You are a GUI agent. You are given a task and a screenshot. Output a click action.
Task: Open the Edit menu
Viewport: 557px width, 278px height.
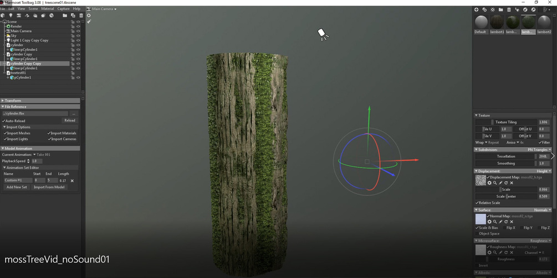(x=12, y=9)
